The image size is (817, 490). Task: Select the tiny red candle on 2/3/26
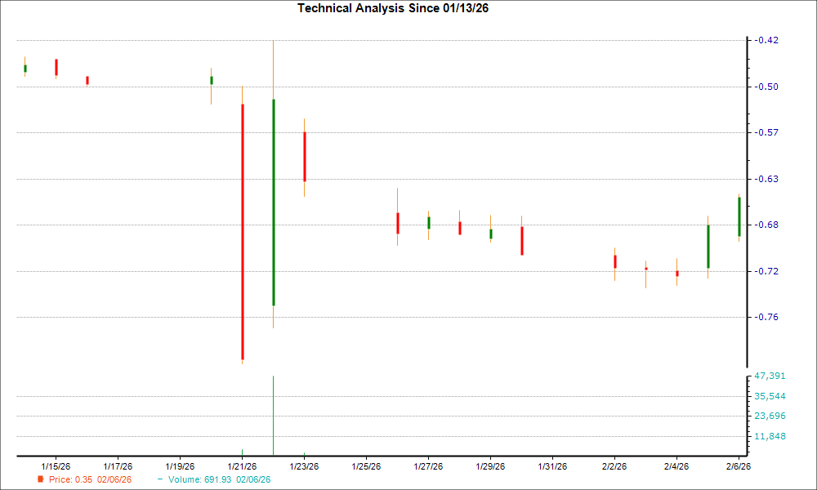click(x=645, y=267)
